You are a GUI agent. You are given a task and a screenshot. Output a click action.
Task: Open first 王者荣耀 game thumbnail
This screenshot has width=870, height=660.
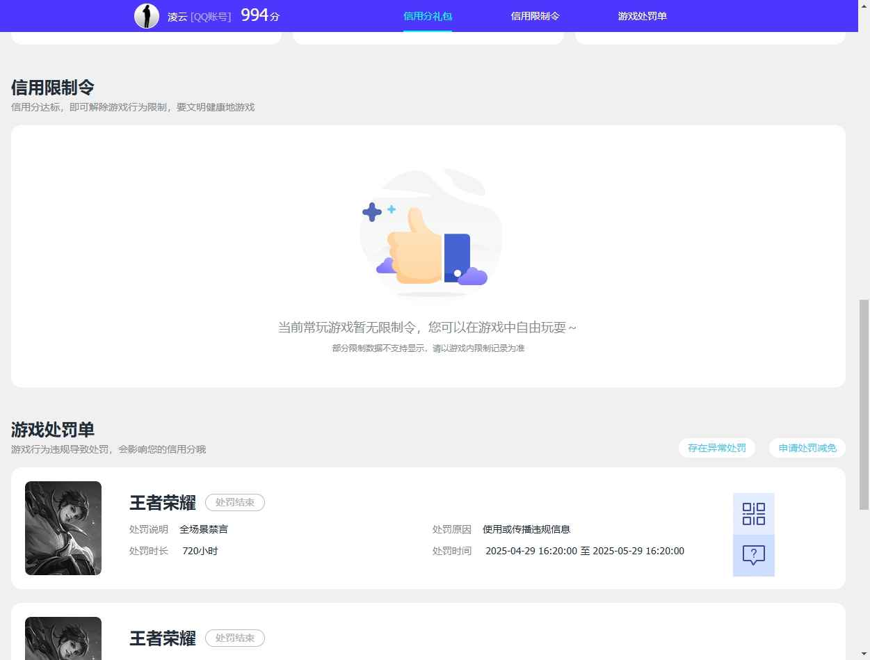coord(63,528)
